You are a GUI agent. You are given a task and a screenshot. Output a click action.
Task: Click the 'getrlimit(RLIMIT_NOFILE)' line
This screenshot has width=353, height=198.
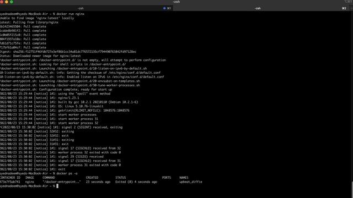(x=65, y=111)
